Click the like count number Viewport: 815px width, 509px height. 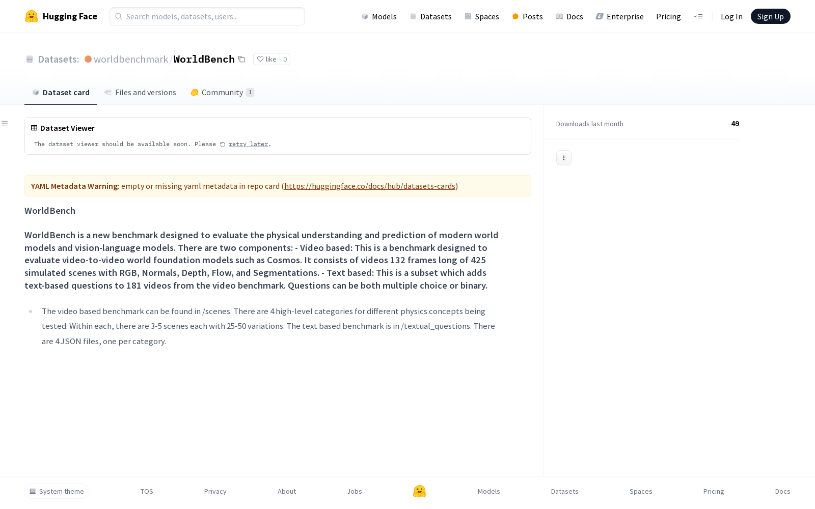click(x=285, y=59)
